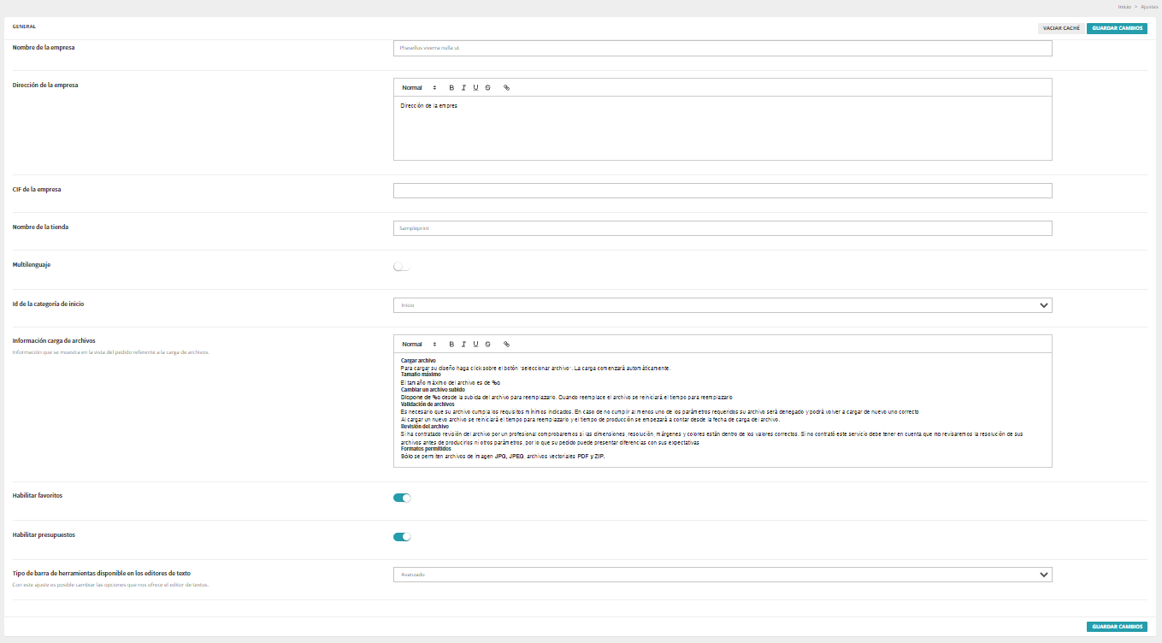Disable the Habilitar favoritos toggle
This screenshot has height=643, width=1162.
click(x=402, y=498)
